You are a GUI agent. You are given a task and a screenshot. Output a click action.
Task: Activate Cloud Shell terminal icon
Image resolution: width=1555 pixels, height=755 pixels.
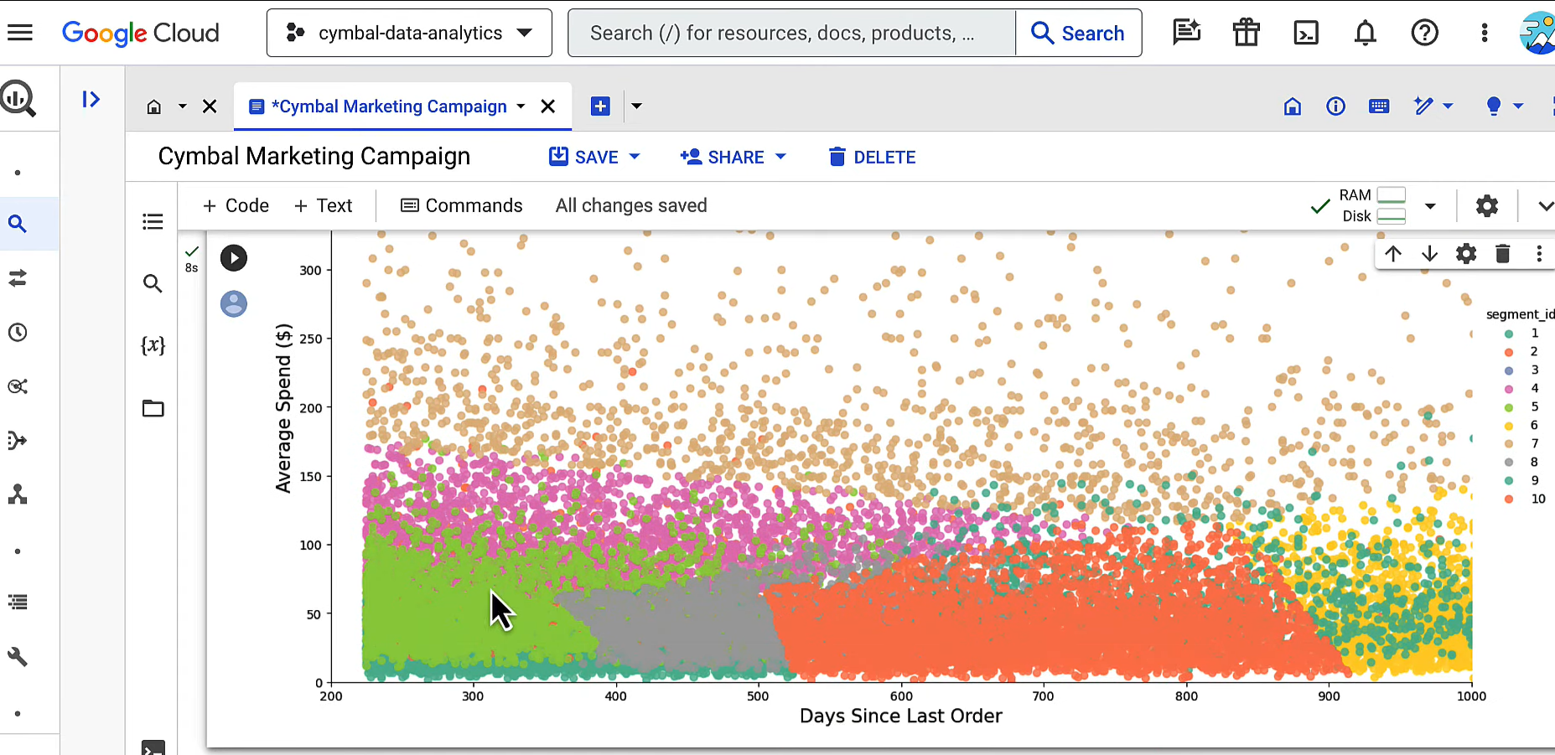(x=1306, y=33)
